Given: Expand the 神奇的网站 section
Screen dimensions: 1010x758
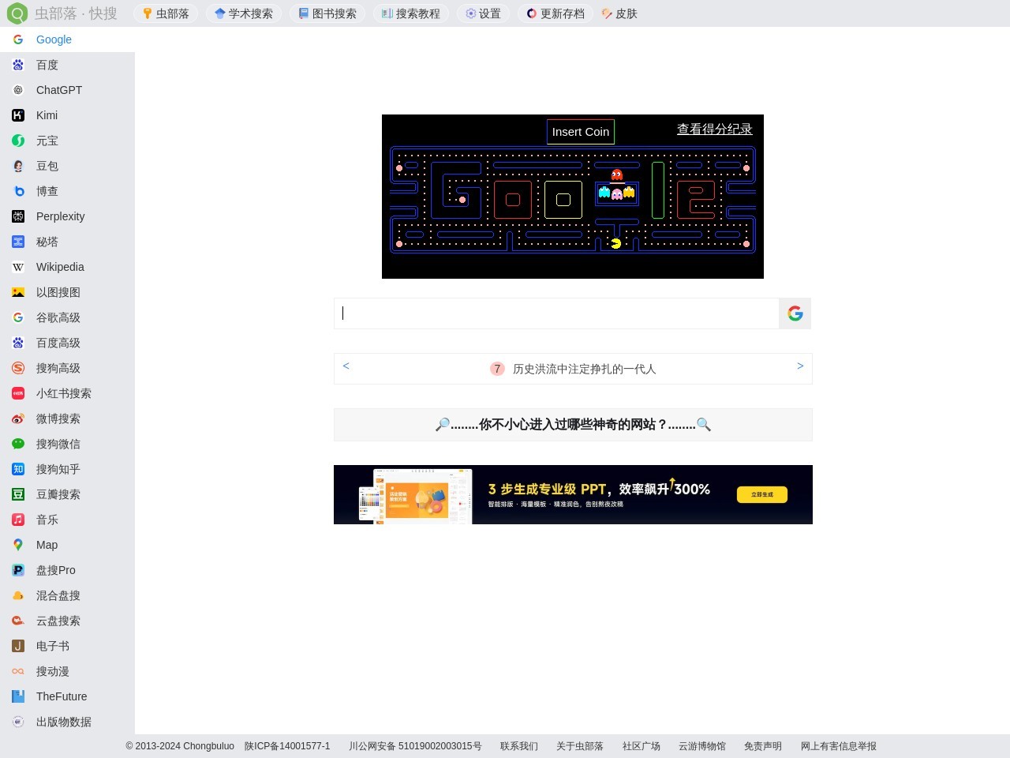Looking at the screenshot, I should (x=573, y=424).
